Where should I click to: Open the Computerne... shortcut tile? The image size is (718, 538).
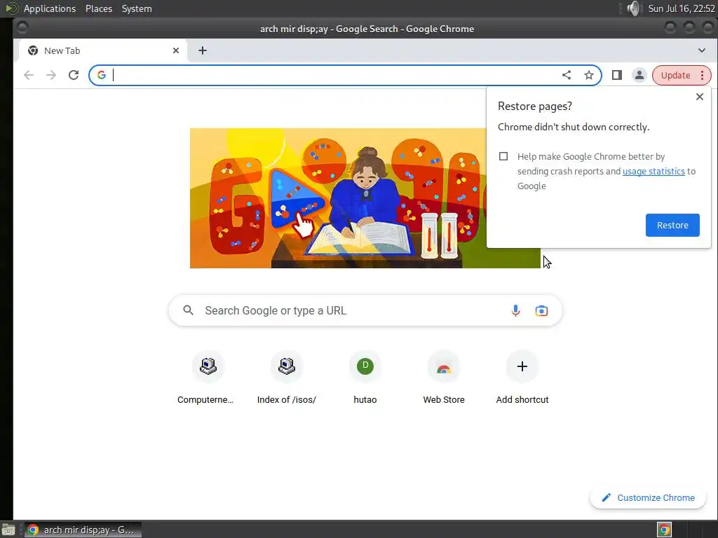pos(208,378)
